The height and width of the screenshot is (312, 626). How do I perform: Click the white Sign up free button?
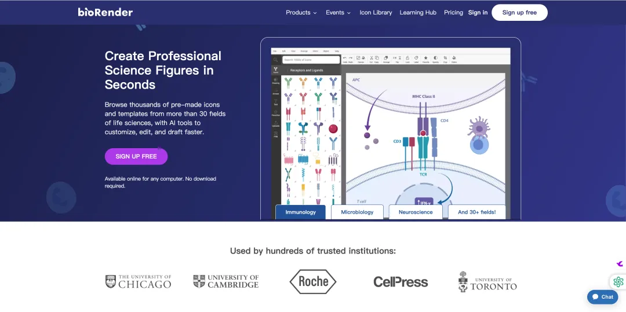tap(519, 12)
